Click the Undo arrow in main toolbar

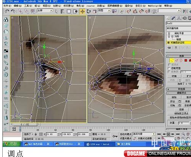pyautogui.click(x=7, y=11)
